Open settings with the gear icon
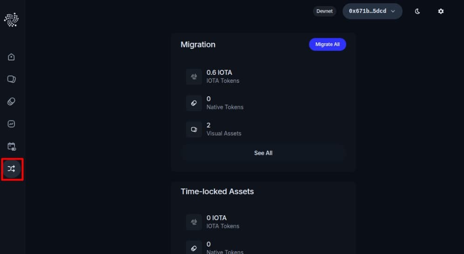The height and width of the screenshot is (254, 464). [441, 11]
